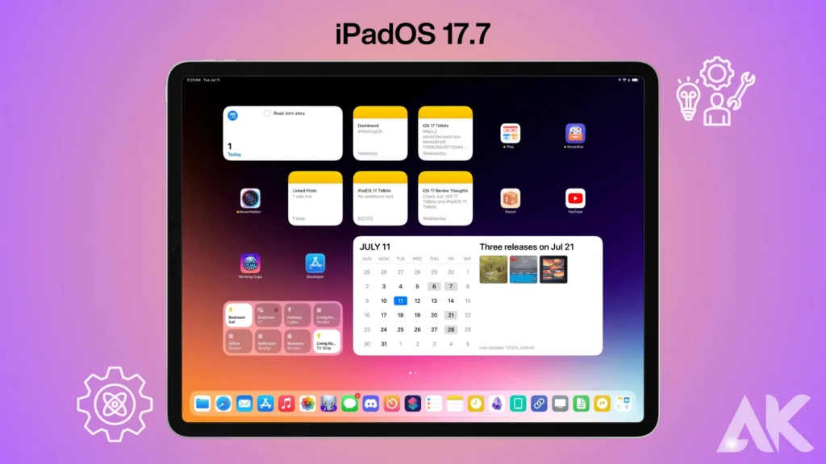Launch the MusicBox app
The height and width of the screenshot is (464, 826).
point(575,133)
